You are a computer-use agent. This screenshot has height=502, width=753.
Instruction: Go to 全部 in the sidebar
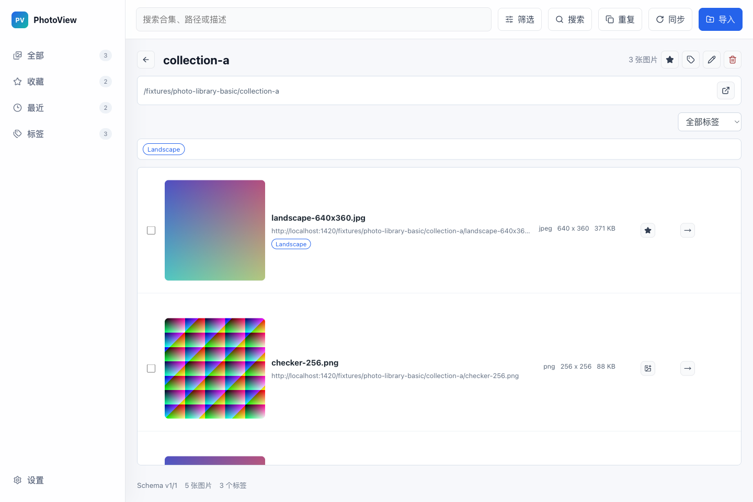tap(62, 55)
